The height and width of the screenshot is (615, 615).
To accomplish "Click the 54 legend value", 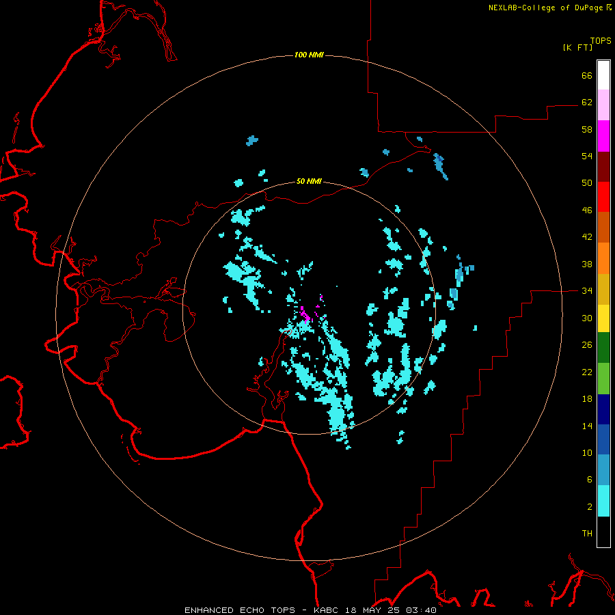I will click(x=587, y=156).
